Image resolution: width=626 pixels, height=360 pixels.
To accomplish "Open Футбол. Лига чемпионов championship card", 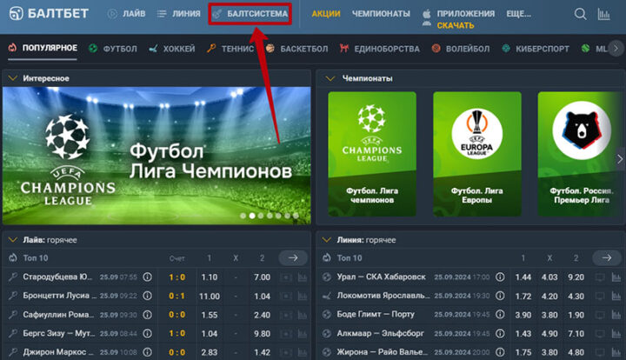I will click(372, 154).
